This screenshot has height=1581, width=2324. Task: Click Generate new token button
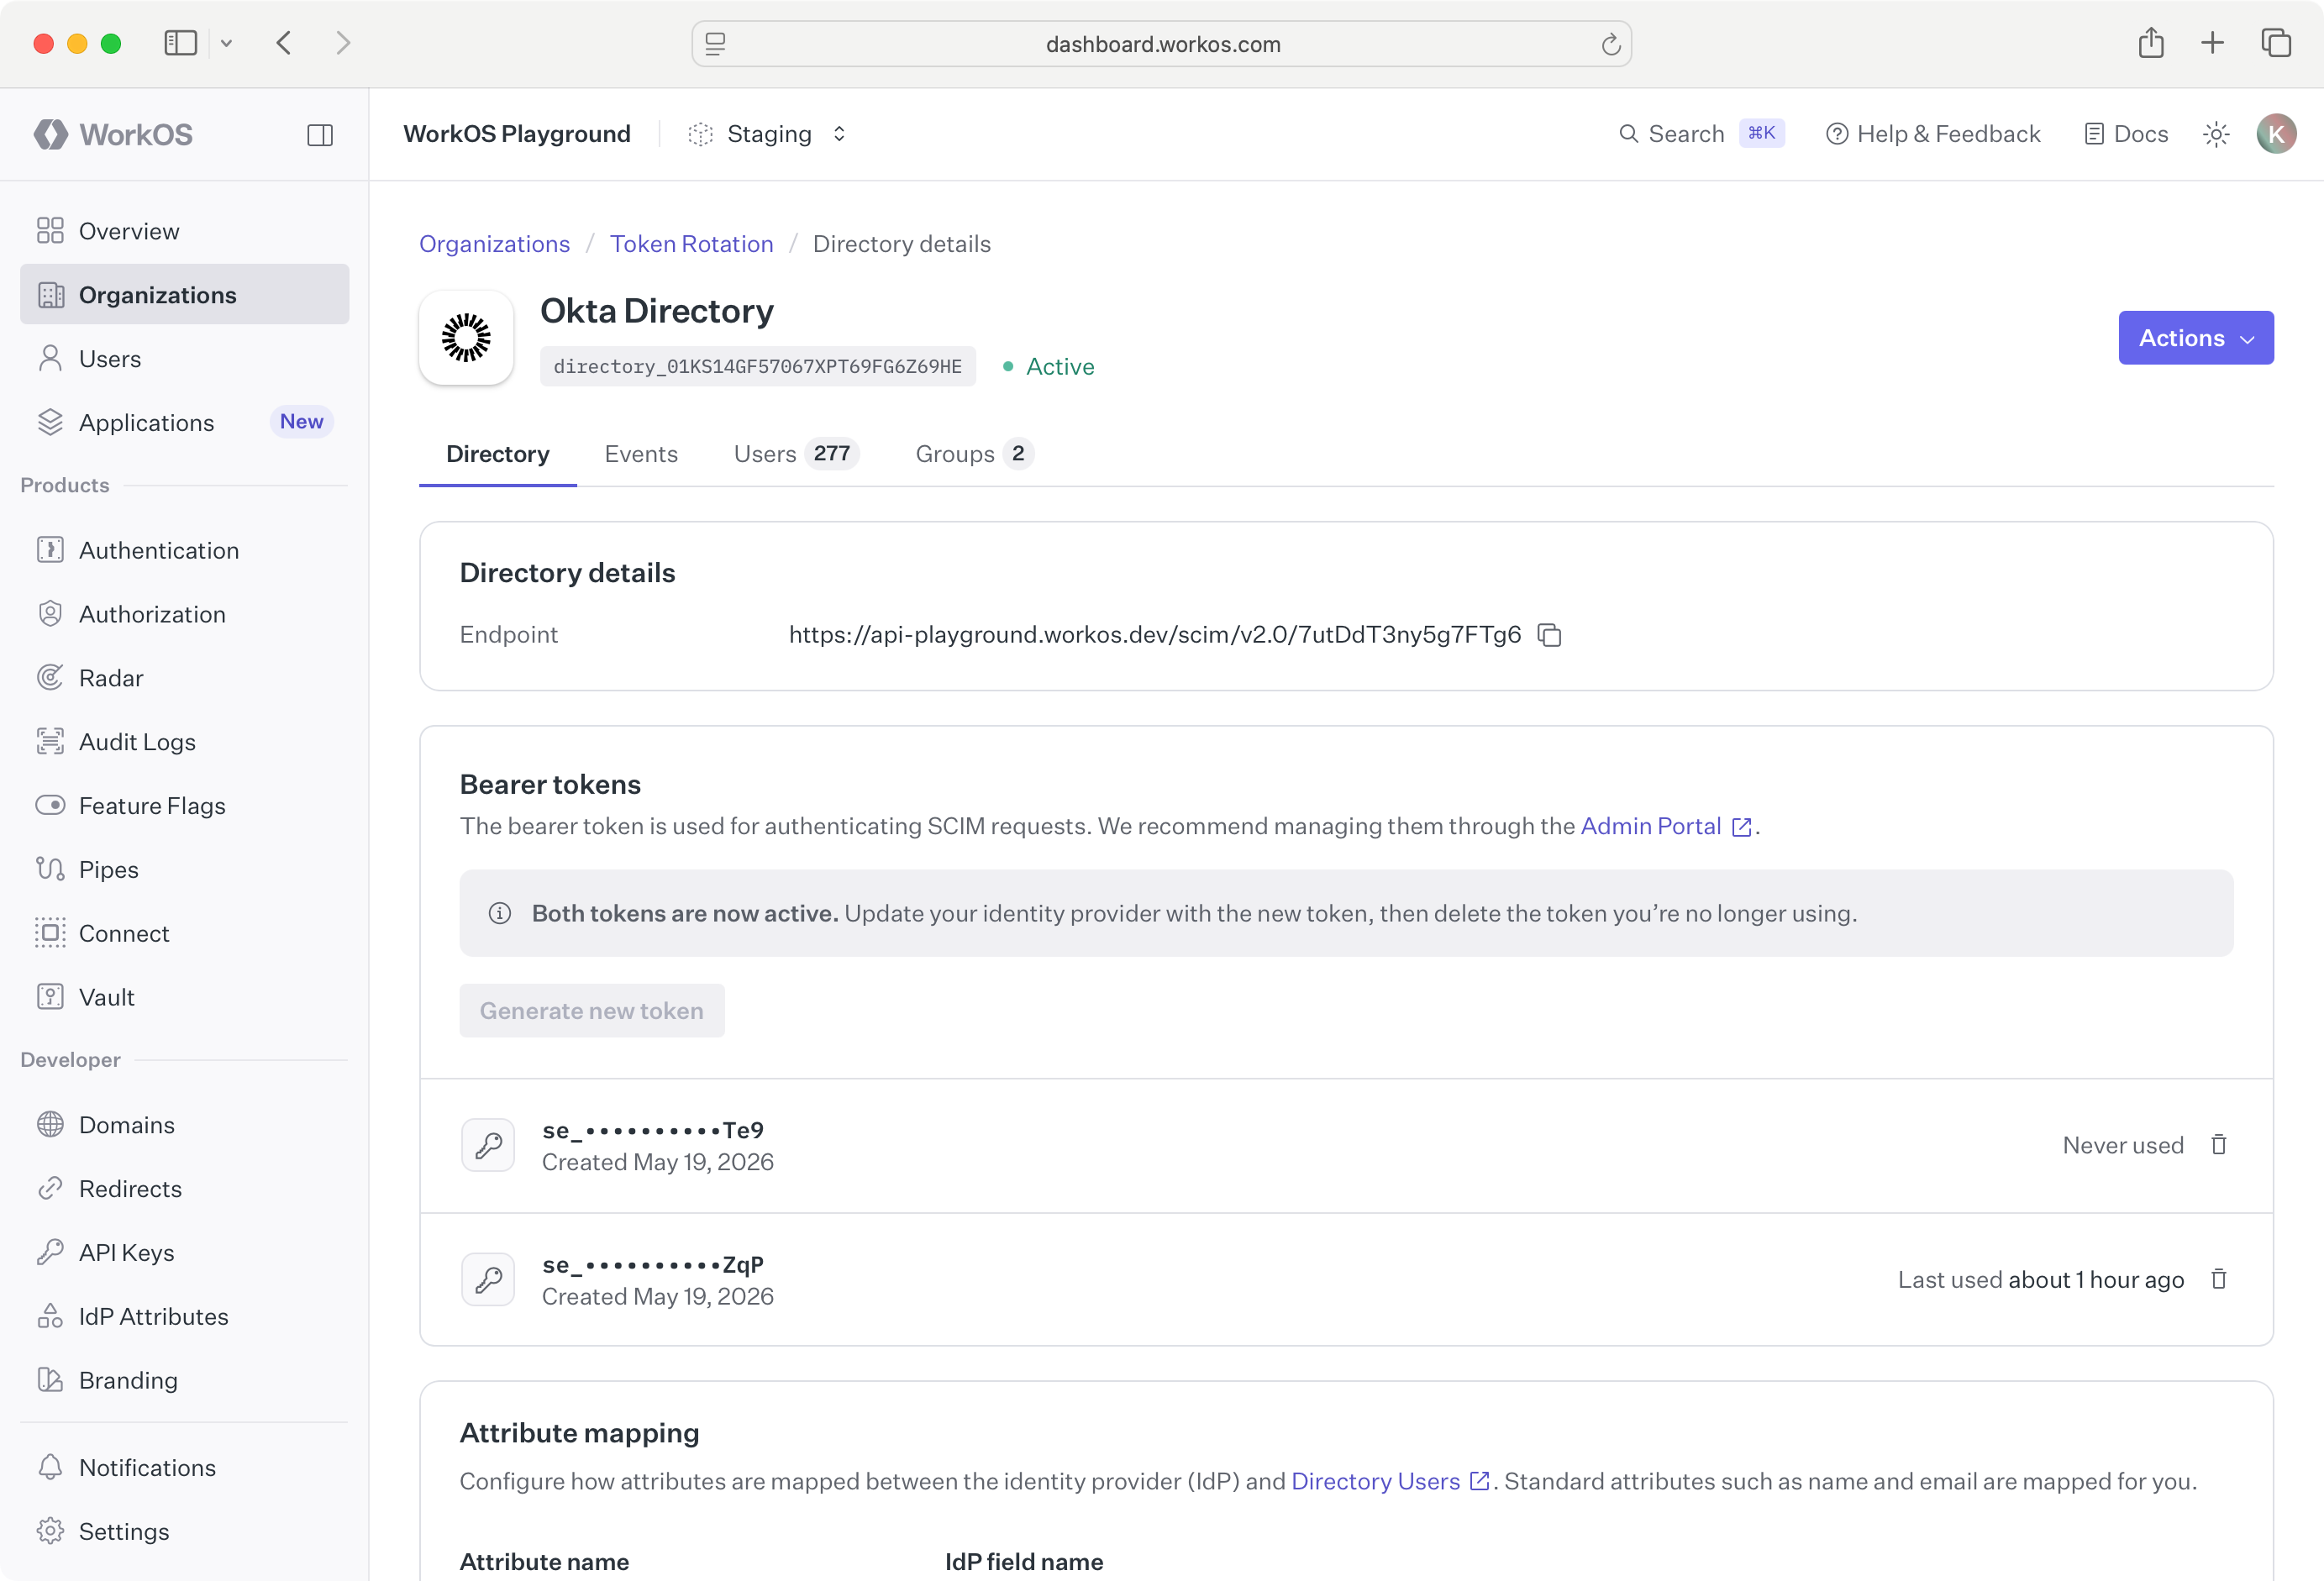[x=592, y=1011]
